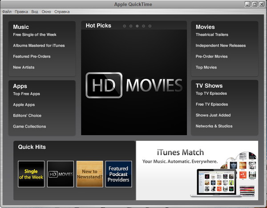Image resolution: width=267 pixels, height=208 pixels.
Task: Open the Правка menu
Action: [21, 12]
